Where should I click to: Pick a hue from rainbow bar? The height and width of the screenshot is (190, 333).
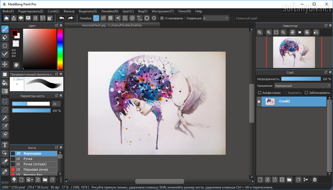coord(60,49)
